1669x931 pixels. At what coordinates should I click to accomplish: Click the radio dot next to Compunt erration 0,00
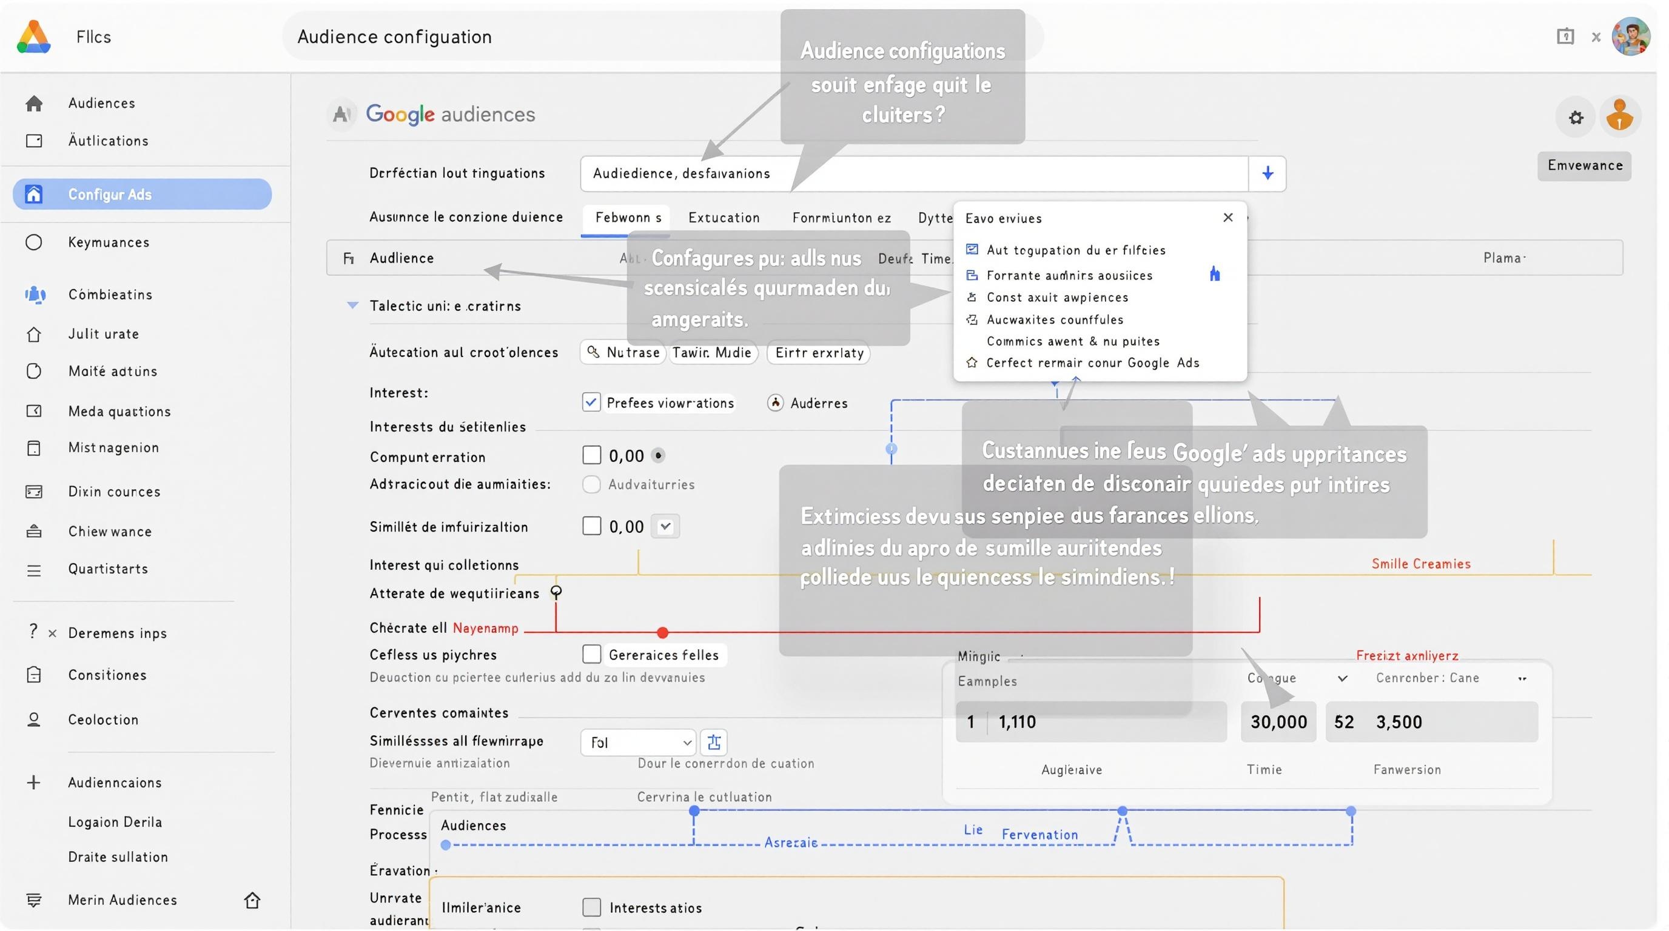658,456
